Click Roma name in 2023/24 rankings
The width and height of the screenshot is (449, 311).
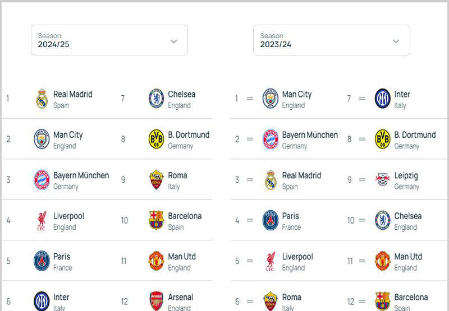tap(292, 298)
